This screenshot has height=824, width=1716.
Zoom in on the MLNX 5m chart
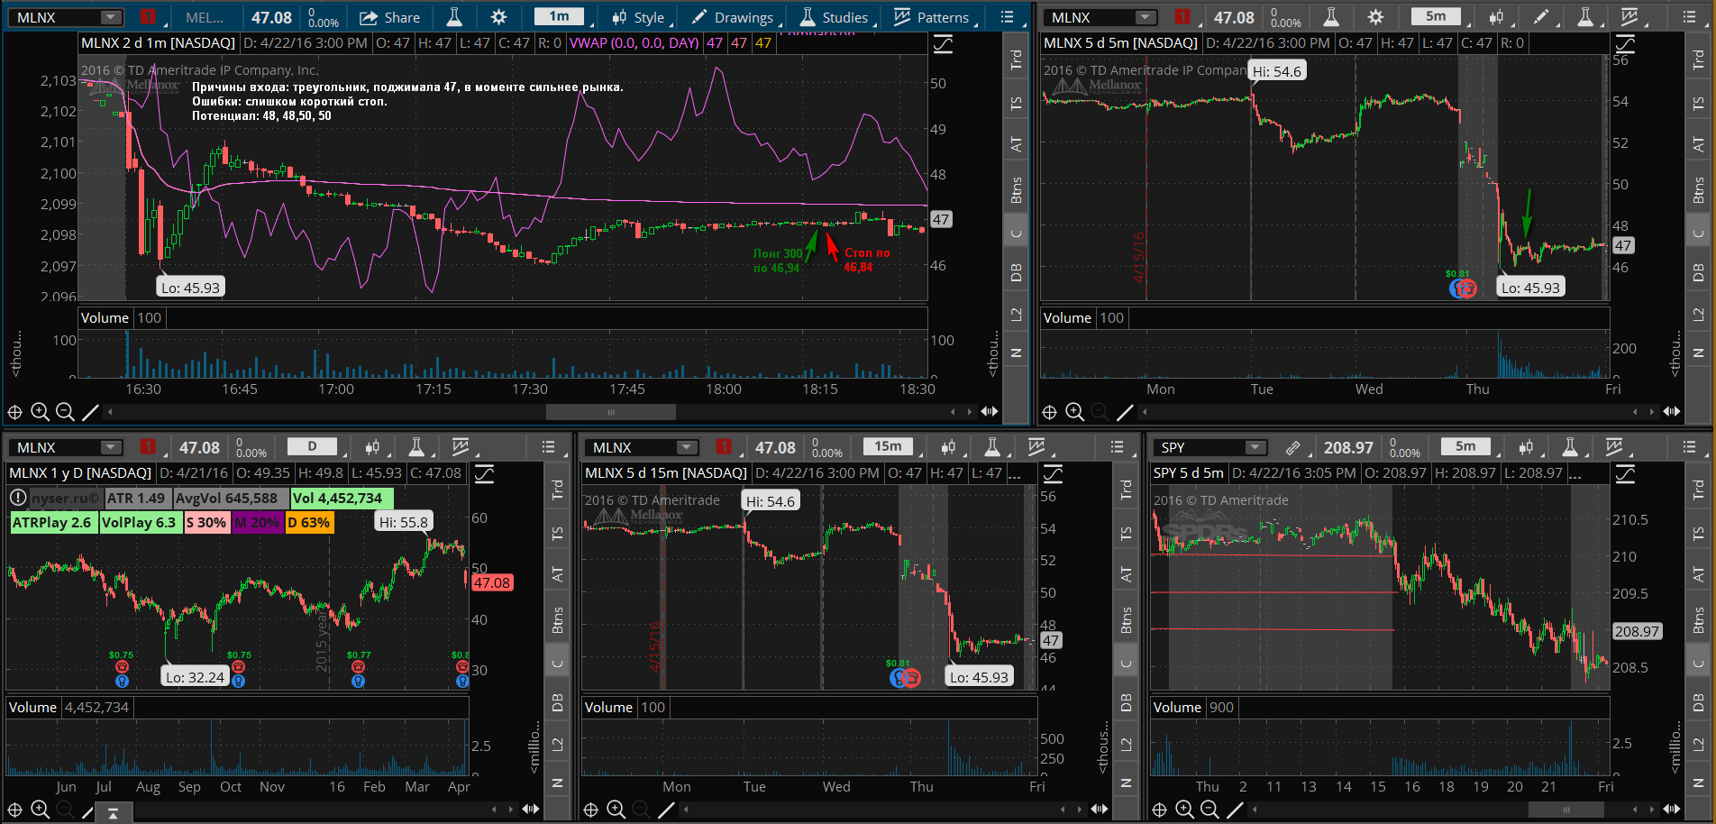pyautogui.click(x=1074, y=412)
